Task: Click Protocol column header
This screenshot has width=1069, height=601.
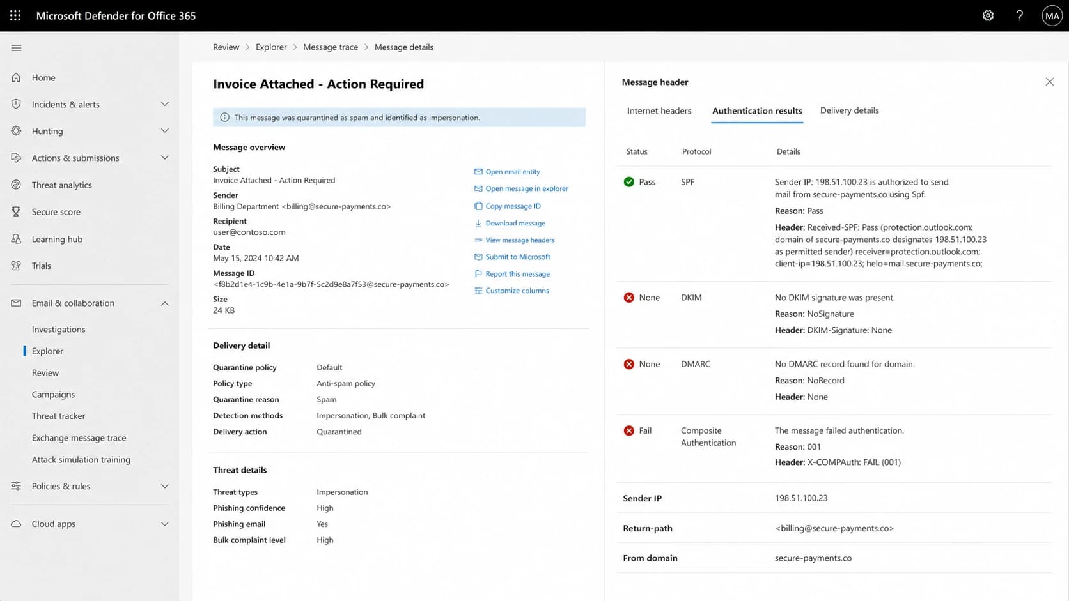Action: tap(696, 151)
